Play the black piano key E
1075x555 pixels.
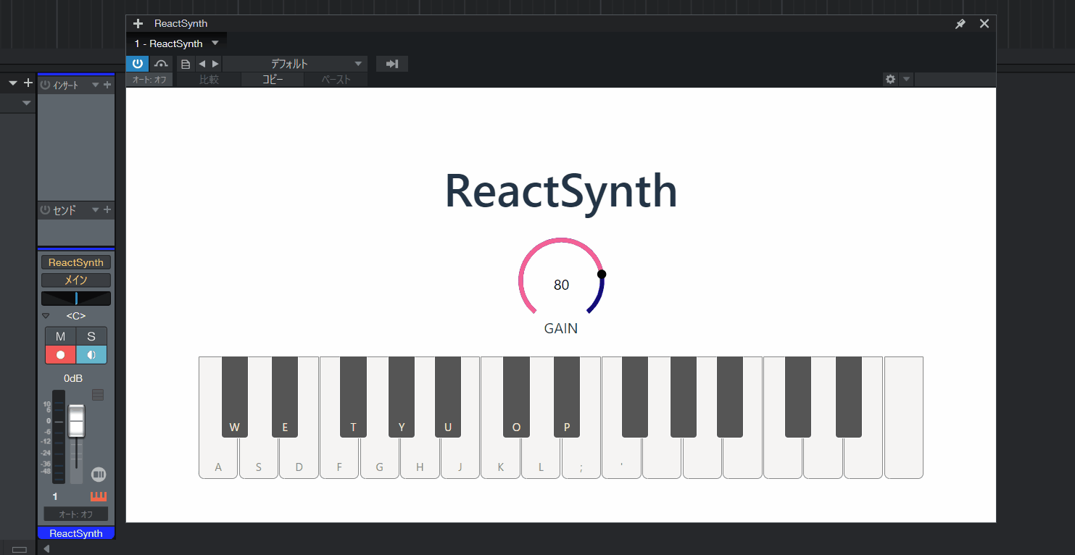click(x=285, y=397)
